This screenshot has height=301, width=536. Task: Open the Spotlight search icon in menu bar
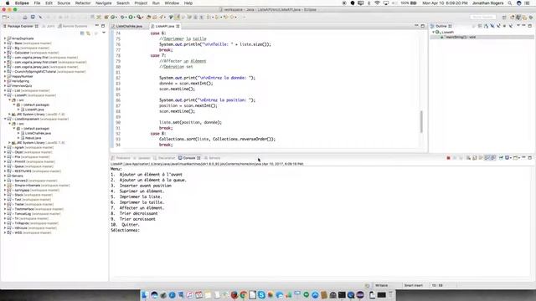tap(510, 3)
